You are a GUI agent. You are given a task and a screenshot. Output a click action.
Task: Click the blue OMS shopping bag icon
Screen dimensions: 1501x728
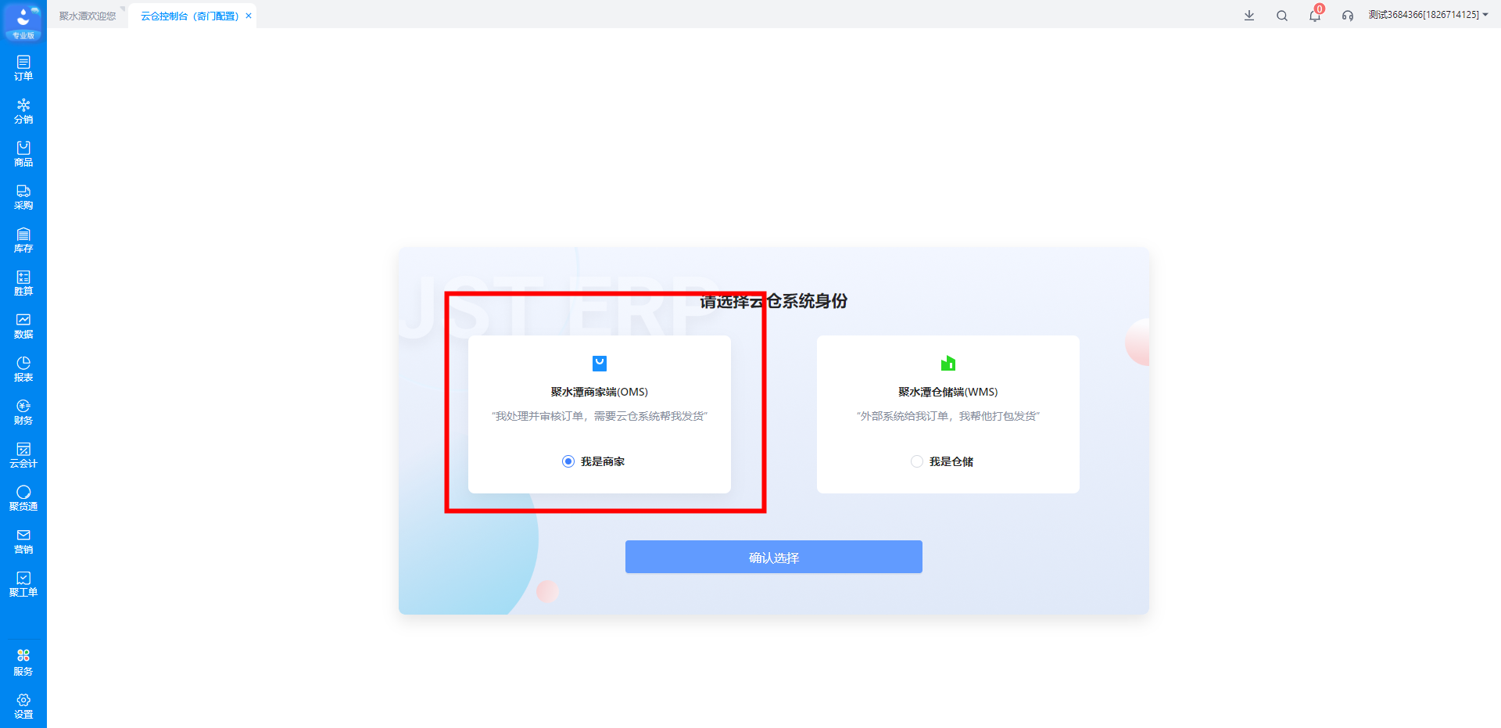(x=600, y=364)
